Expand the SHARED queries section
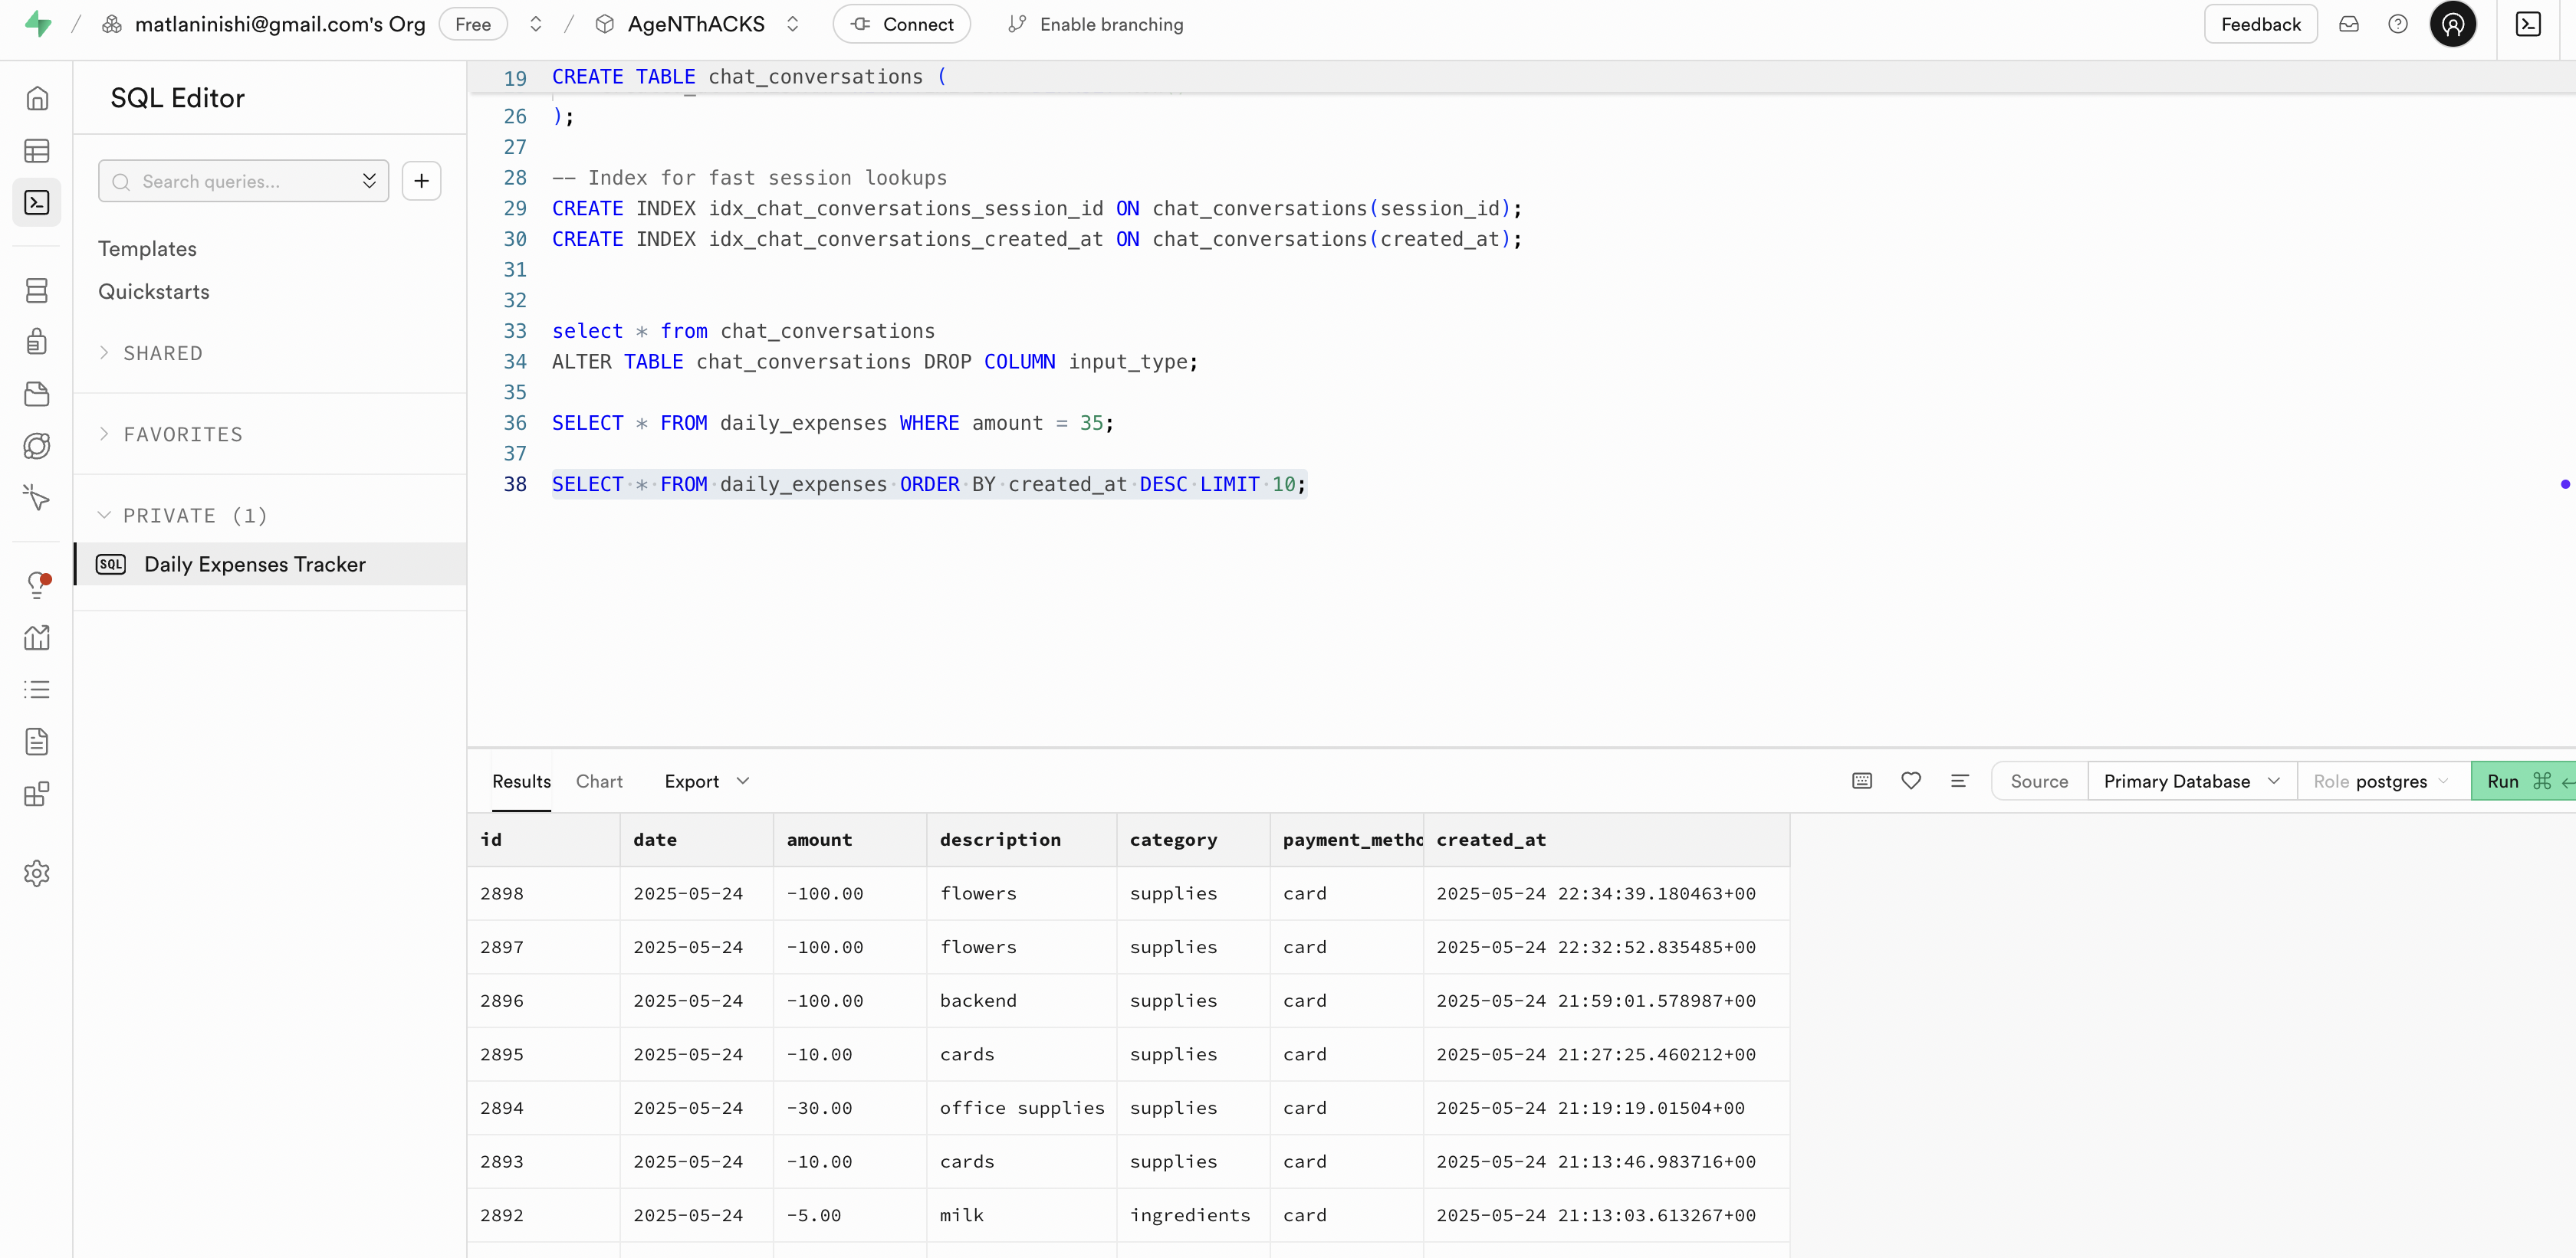 coord(162,352)
